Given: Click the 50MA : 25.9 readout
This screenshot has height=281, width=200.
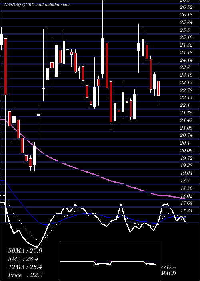Looking at the screenshot, I should (25, 251).
